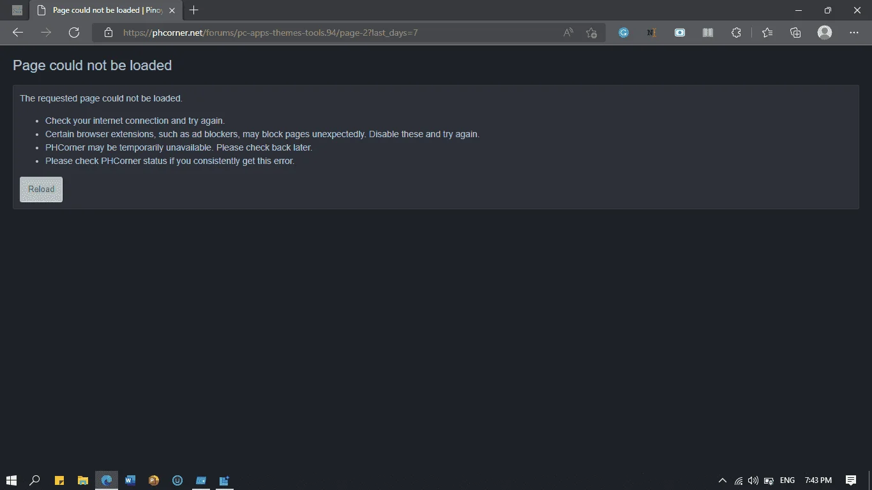This screenshot has height=490, width=872.
Task: Open Windows search from the taskbar
Action: pos(35,480)
